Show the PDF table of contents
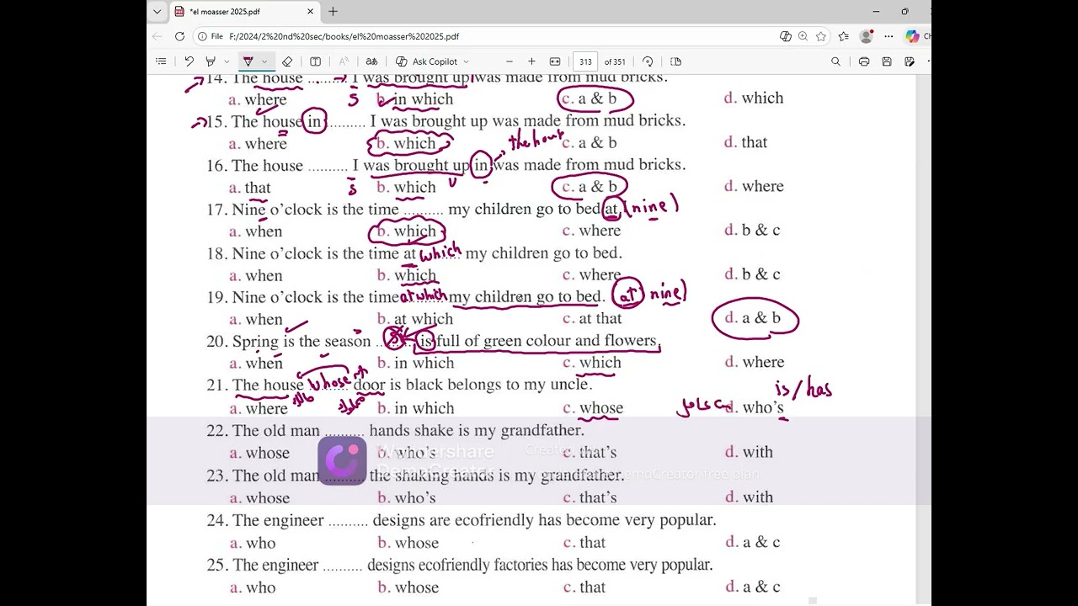 [x=161, y=61]
